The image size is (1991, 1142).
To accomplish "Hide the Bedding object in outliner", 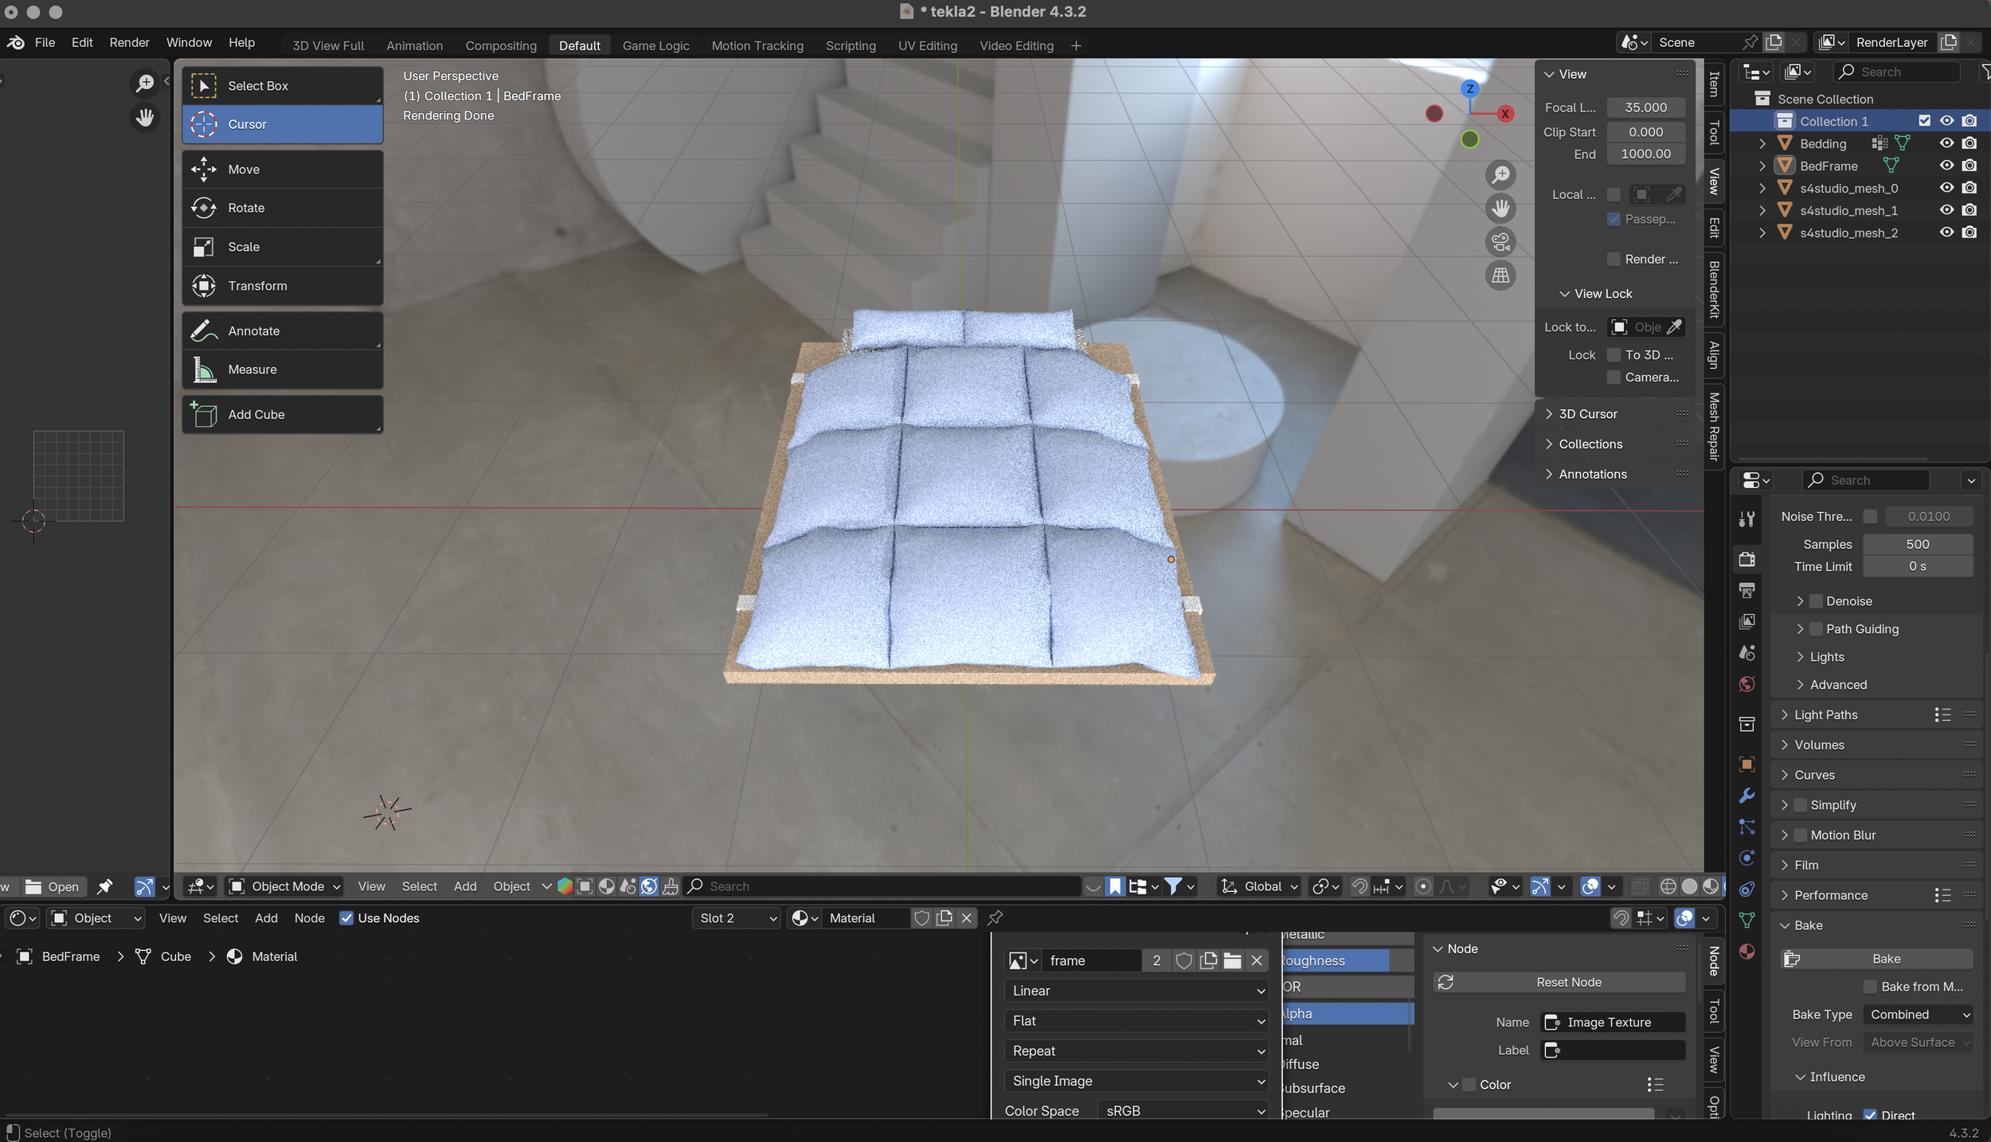I will [1946, 143].
